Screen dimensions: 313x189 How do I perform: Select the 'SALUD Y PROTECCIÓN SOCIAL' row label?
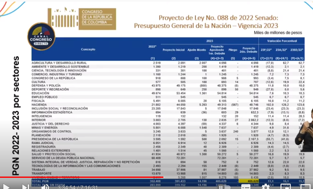pos(53,154)
